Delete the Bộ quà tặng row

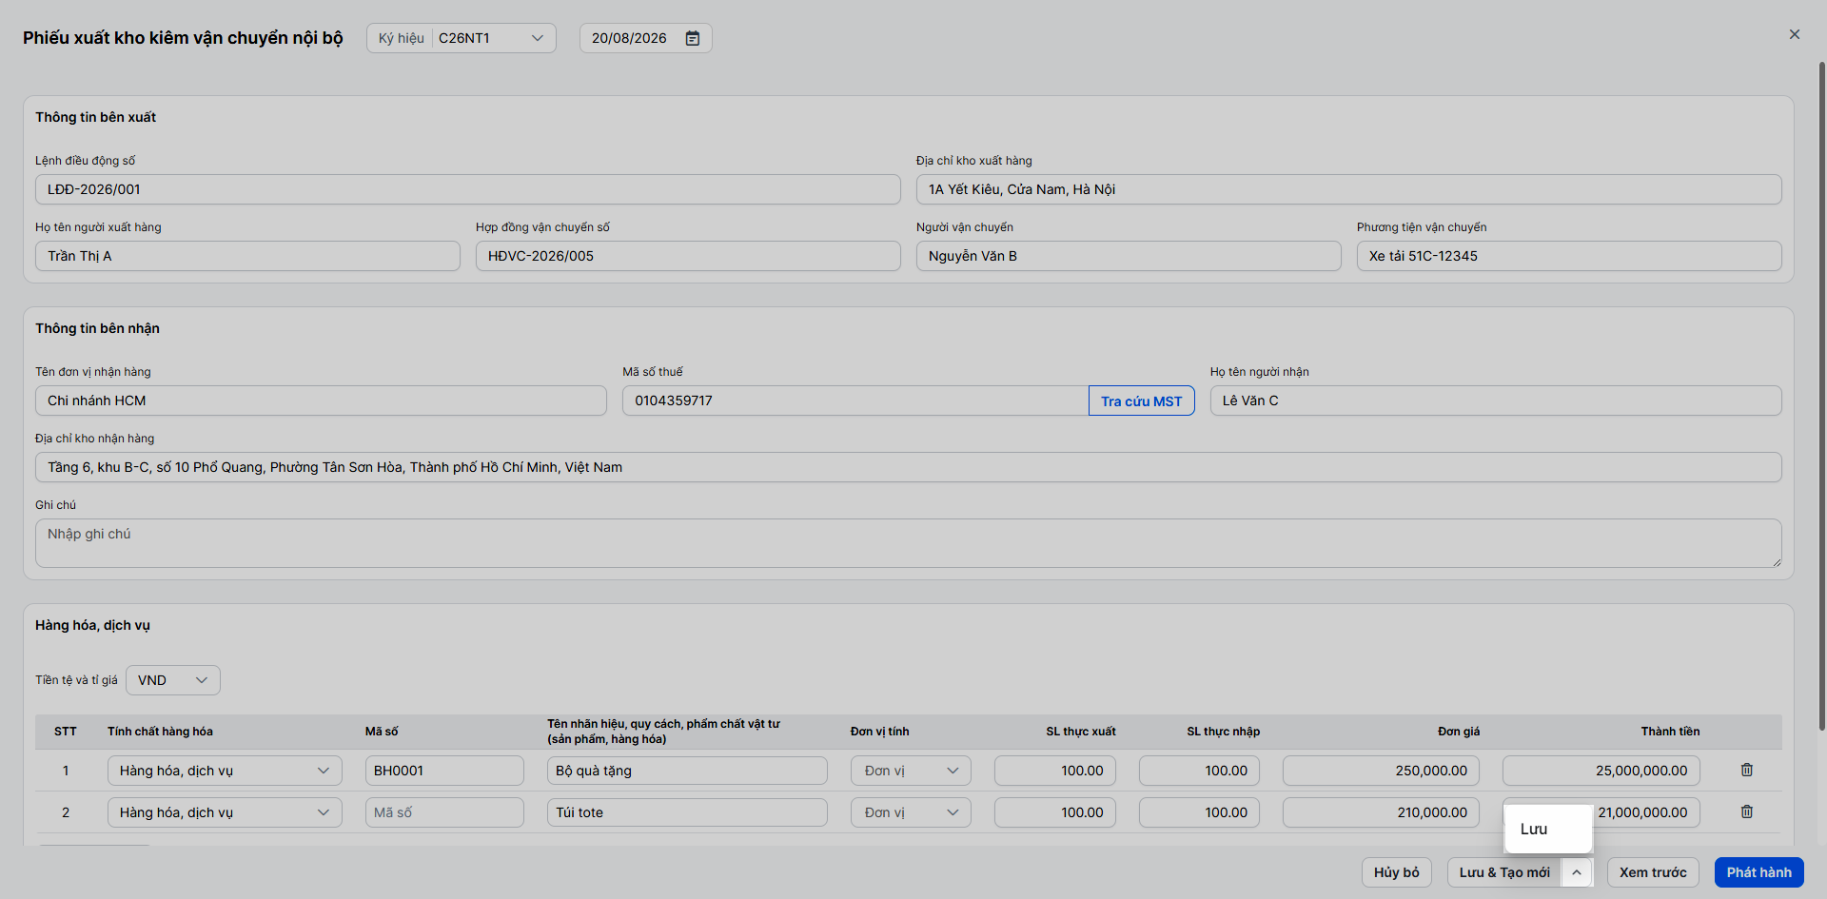click(x=1747, y=770)
